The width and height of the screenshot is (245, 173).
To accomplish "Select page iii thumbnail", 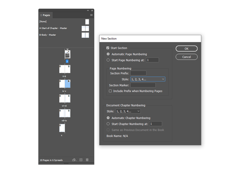I will [x=67, y=69].
